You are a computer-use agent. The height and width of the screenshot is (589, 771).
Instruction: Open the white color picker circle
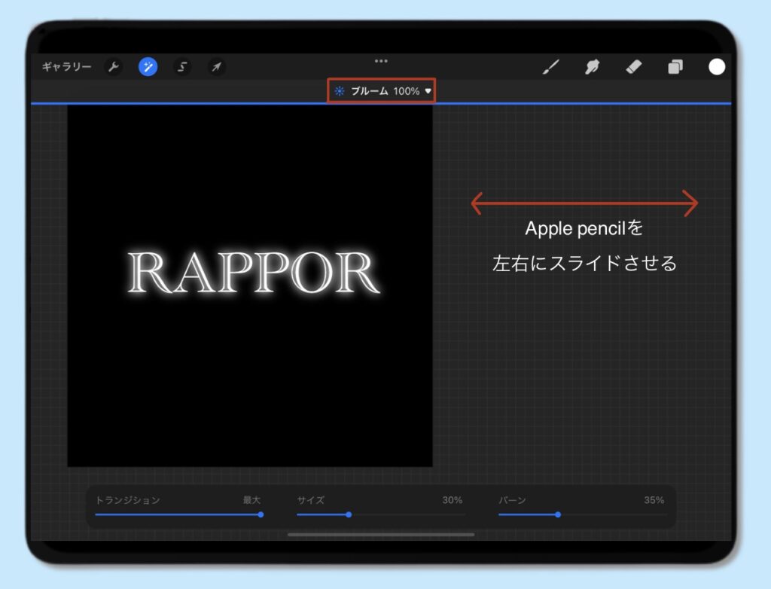(x=717, y=66)
